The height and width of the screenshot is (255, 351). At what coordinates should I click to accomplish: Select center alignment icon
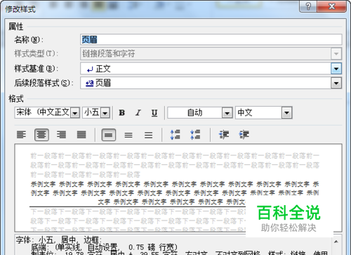[x=41, y=135]
